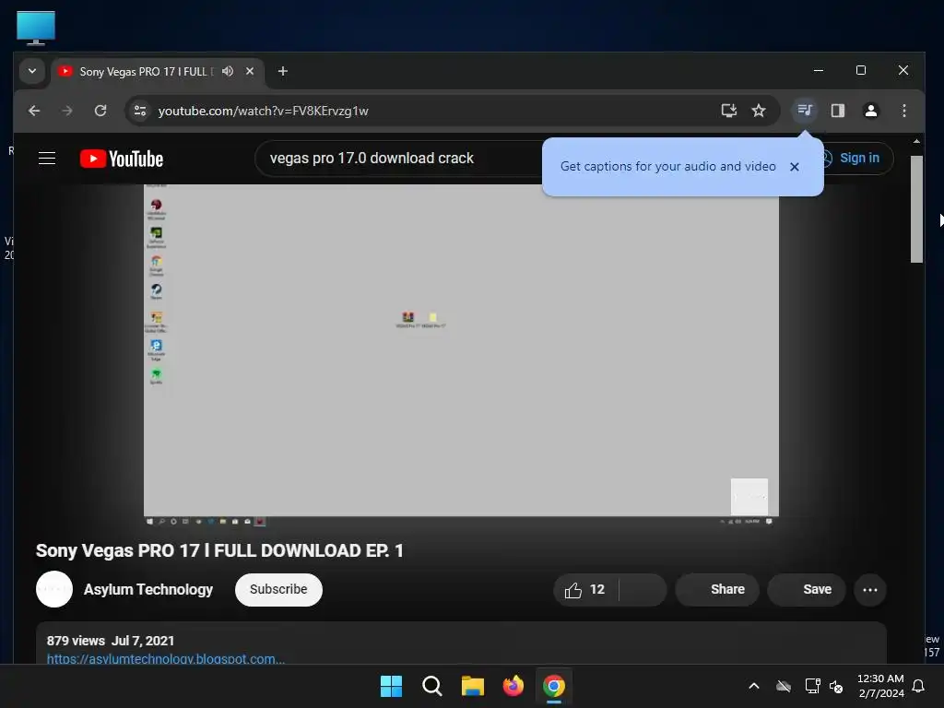Click '879 views Jul 7, 2021' description text
The image size is (944, 708).
point(111,641)
